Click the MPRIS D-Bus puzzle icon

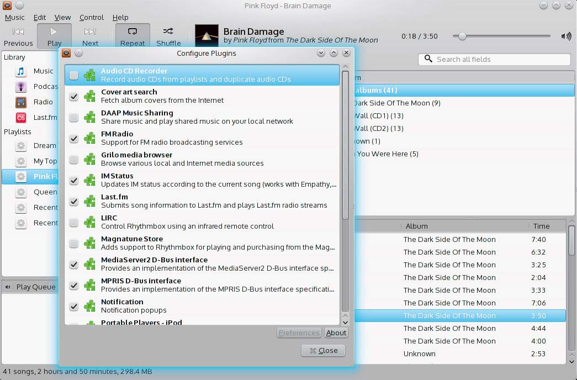point(89,285)
